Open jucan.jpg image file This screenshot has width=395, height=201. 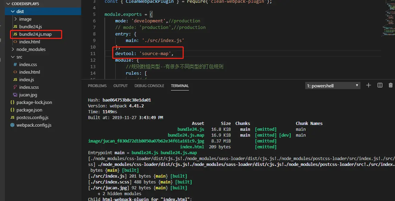pyautogui.click(x=28, y=95)
